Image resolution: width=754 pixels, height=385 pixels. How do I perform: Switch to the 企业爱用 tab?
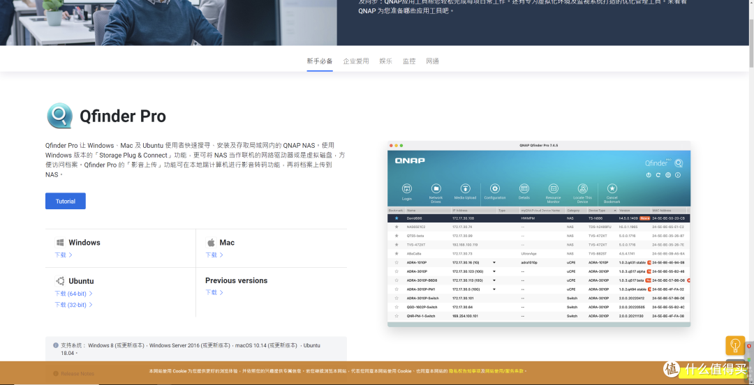(356, 61)
